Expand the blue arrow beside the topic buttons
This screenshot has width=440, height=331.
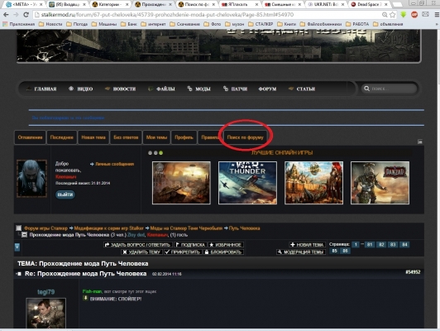click(17, 247)
